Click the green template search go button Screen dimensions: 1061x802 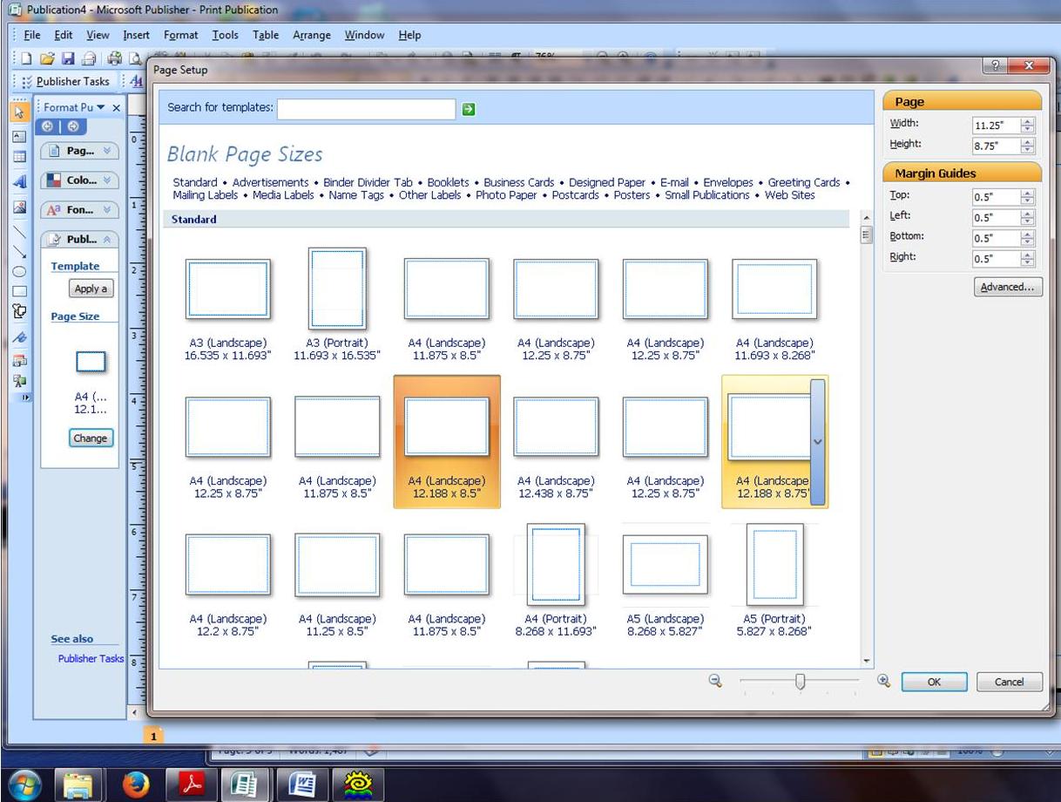tap(469, 109)
